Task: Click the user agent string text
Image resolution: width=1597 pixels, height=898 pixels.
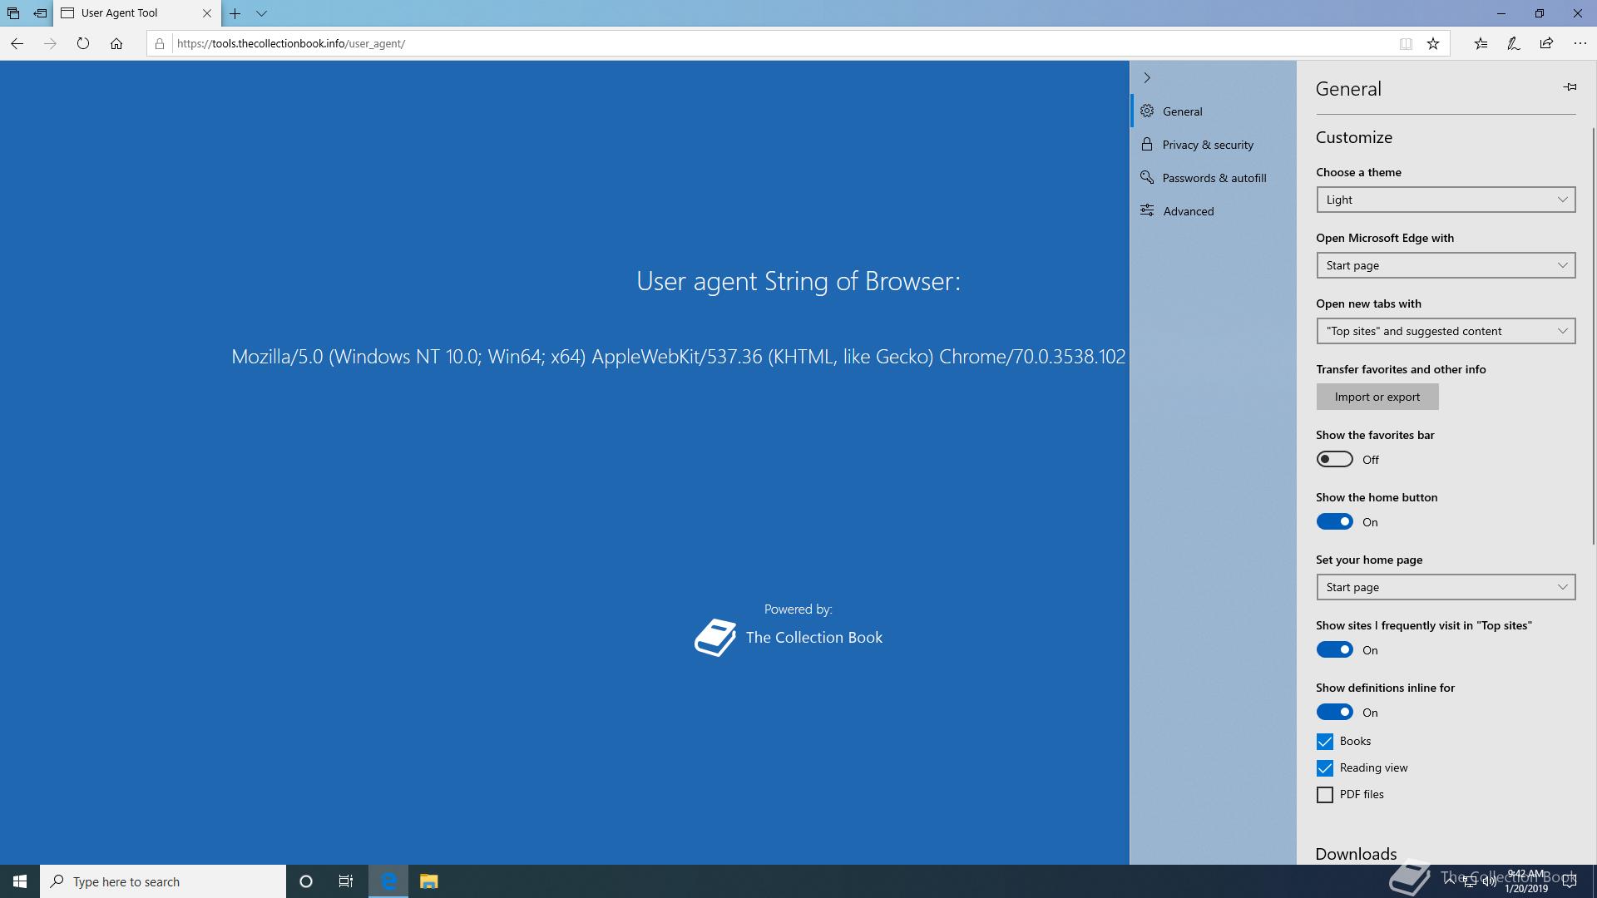Action: coord(678,357)
